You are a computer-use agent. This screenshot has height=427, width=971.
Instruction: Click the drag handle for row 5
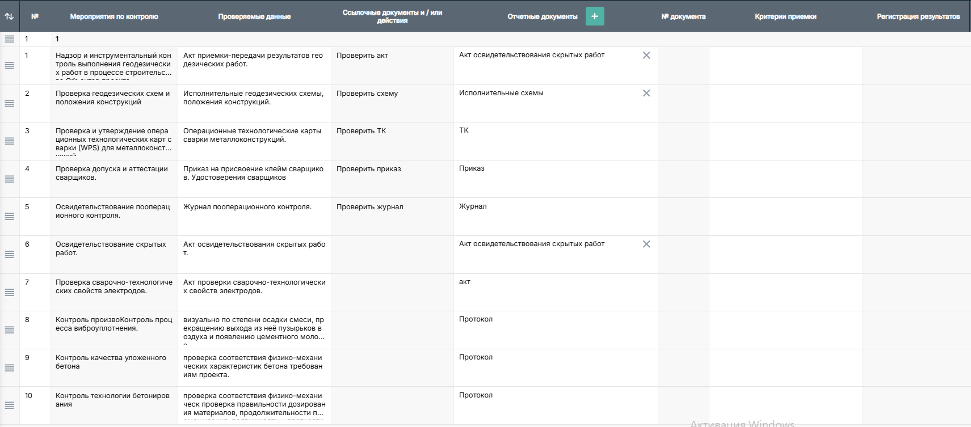[x=10, y=217]
